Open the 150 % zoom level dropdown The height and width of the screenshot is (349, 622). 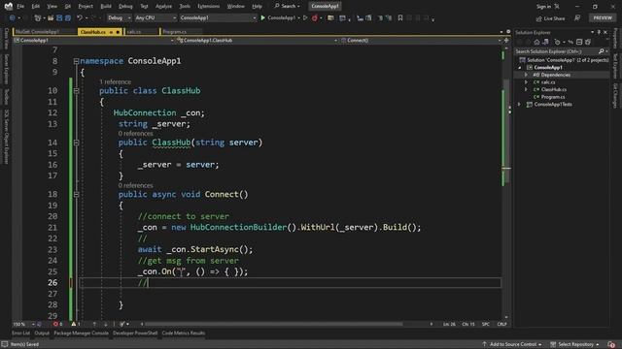click(x=23, y=324)
